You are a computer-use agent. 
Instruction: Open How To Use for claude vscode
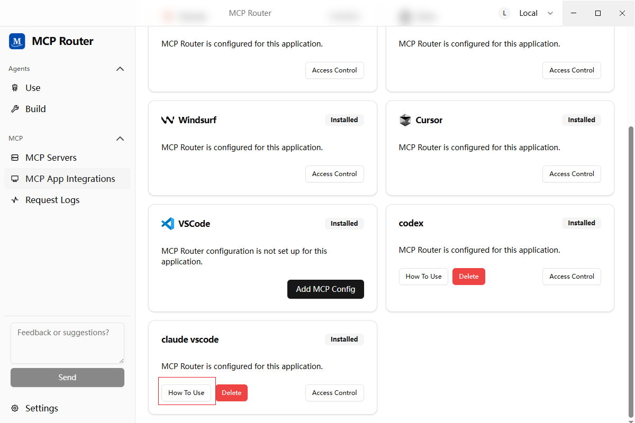186,393
